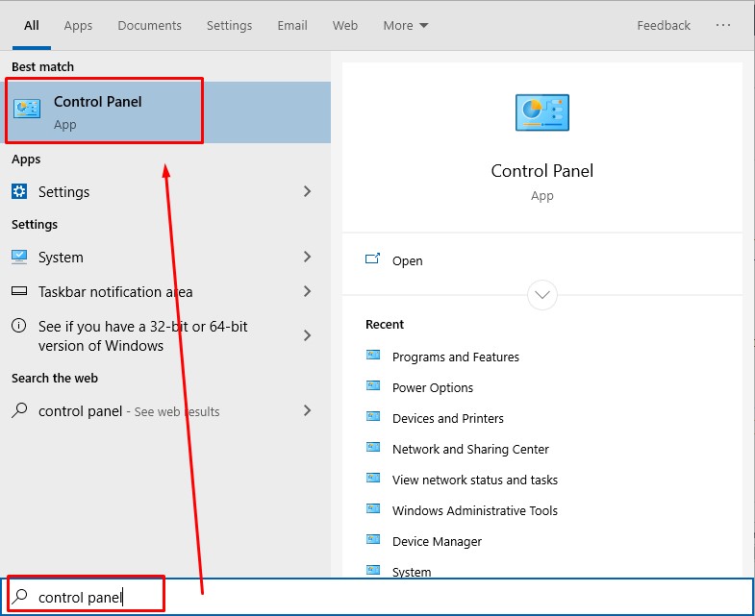This screenshot has width=755, height=616.
Task: Select 'See if you have a 32-bit or 64-bit' result
Action: pos(165,335)
